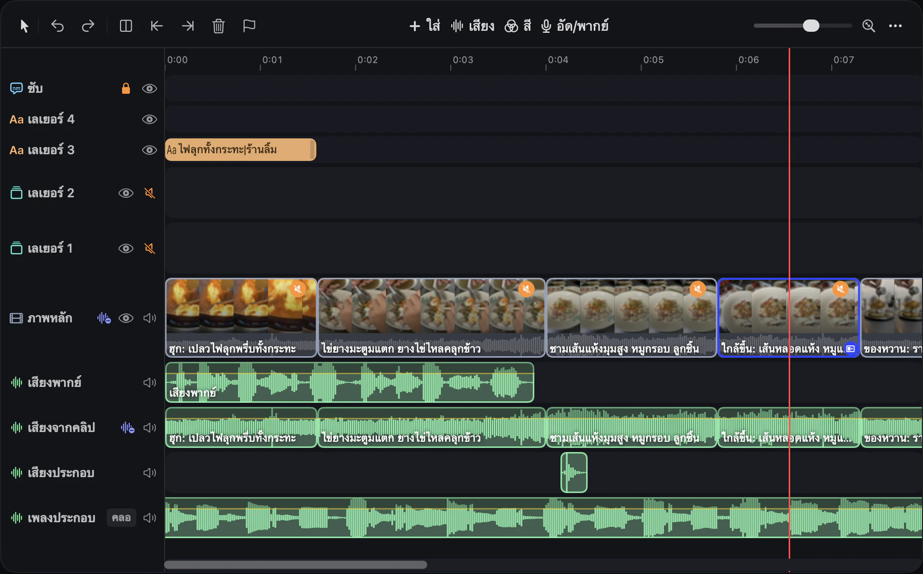The height and width of the screenshot is (574, 923).
Task: Open the three-dot more options menu
Action: [x=895, y=26]
